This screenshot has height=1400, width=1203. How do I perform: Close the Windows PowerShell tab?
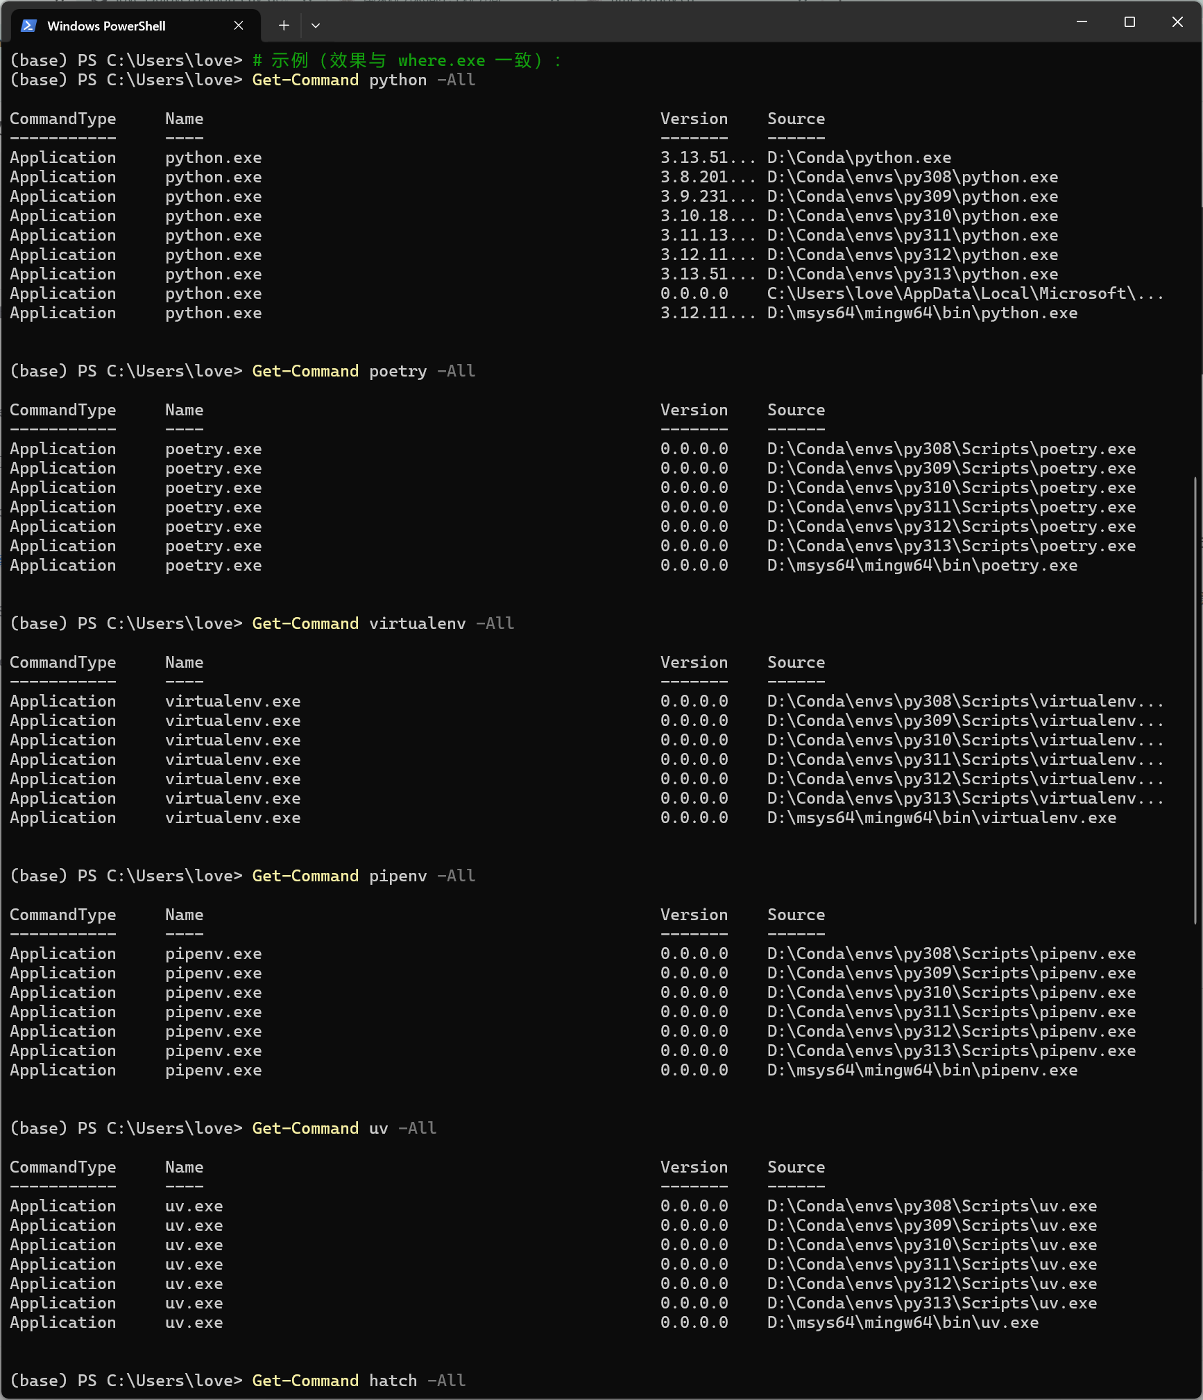239,25
